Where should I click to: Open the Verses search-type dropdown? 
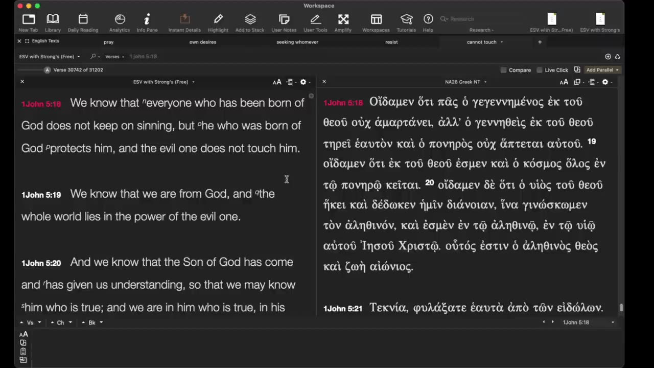114,57
